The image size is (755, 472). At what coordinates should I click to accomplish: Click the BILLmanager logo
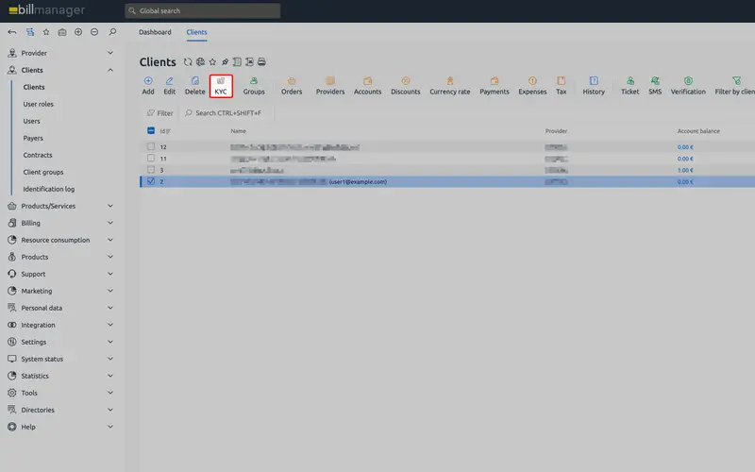[46, 9]
